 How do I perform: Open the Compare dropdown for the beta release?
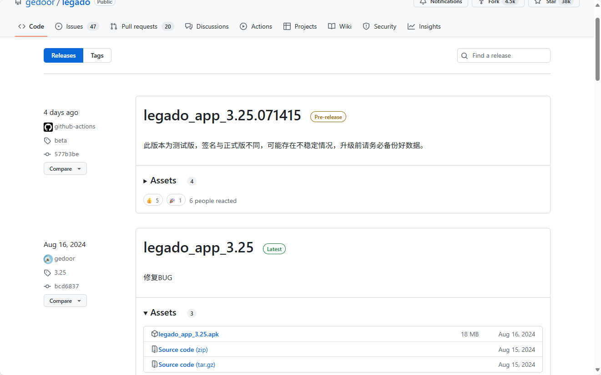pos(65,168)
